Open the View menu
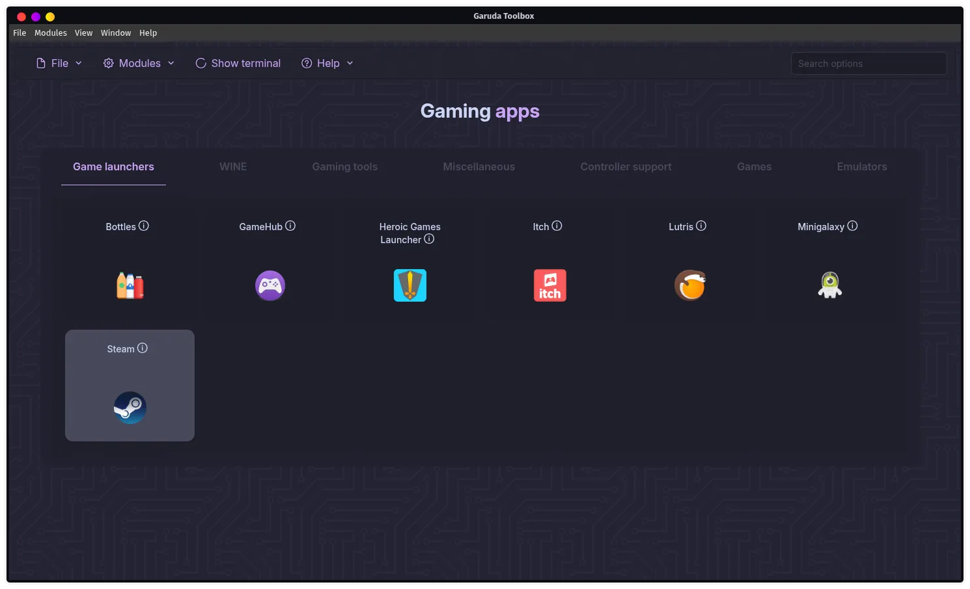 coord(83,33)
